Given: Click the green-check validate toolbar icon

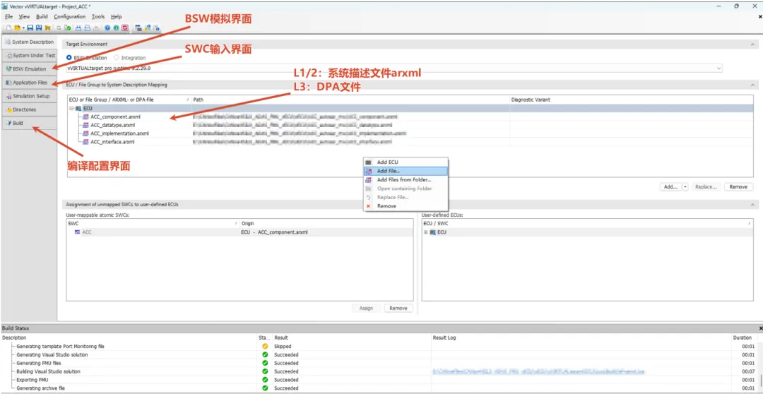Looking at the screenshot, I should [x=68, y=28].
